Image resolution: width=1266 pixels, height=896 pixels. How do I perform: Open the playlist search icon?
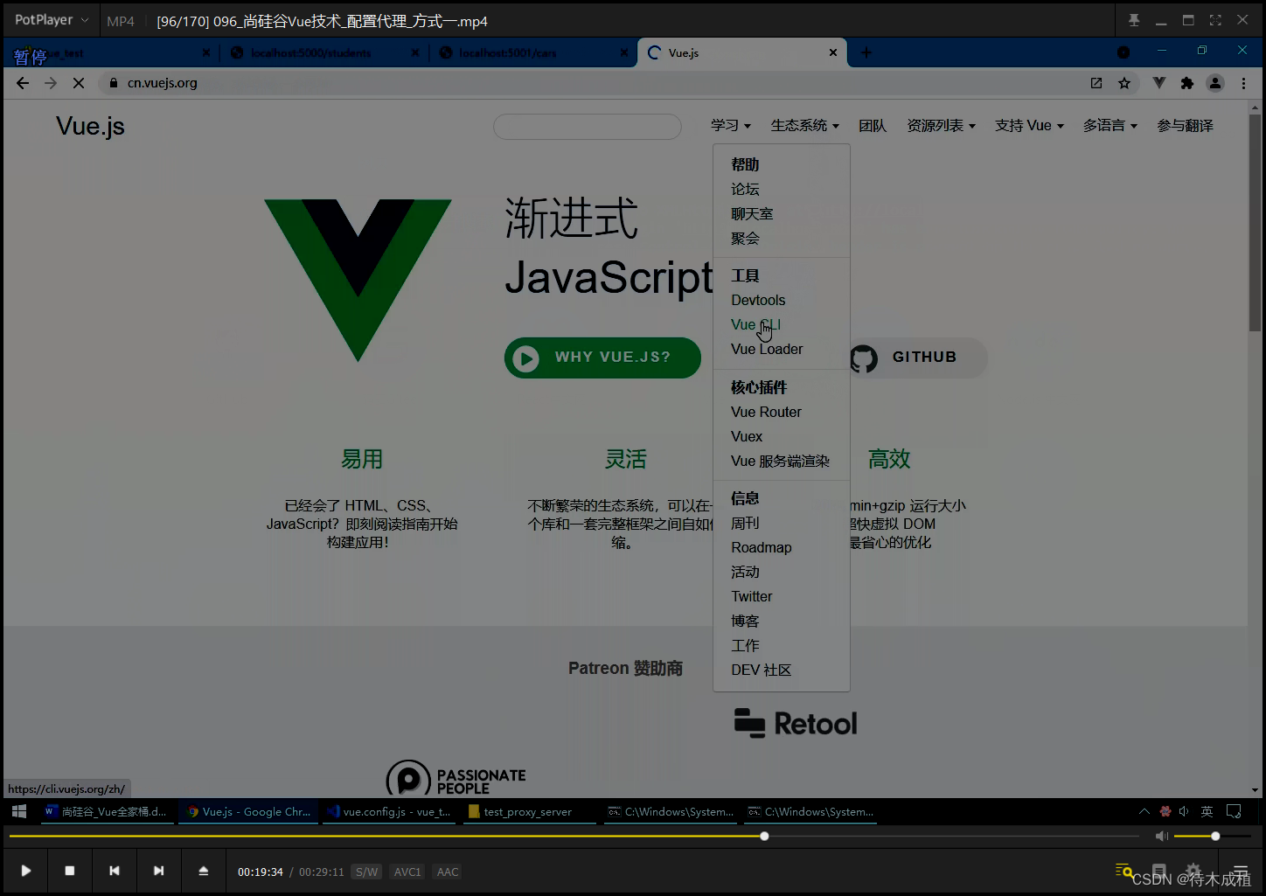tap(1124, 871)
